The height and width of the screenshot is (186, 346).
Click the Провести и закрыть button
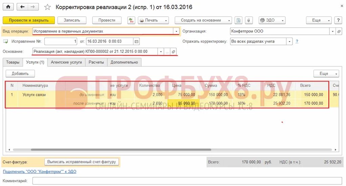(29, 20)
